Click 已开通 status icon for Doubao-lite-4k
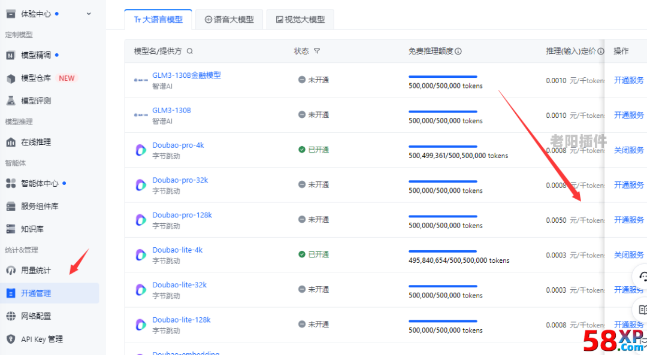647x355 pixels. (x=301, y=254)
